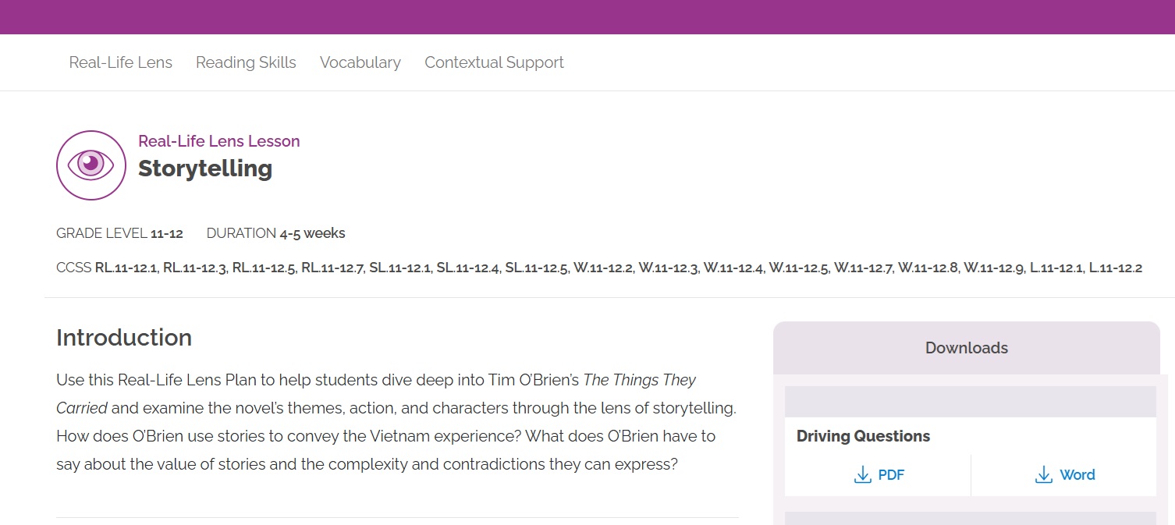Viewport: 1175px width, 525px height.
Task: Click the PDF download arrow icon
Action: (x=862, y=474)
